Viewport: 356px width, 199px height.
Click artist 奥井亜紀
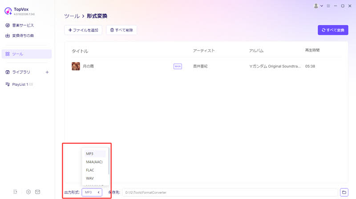pos(200,66)
